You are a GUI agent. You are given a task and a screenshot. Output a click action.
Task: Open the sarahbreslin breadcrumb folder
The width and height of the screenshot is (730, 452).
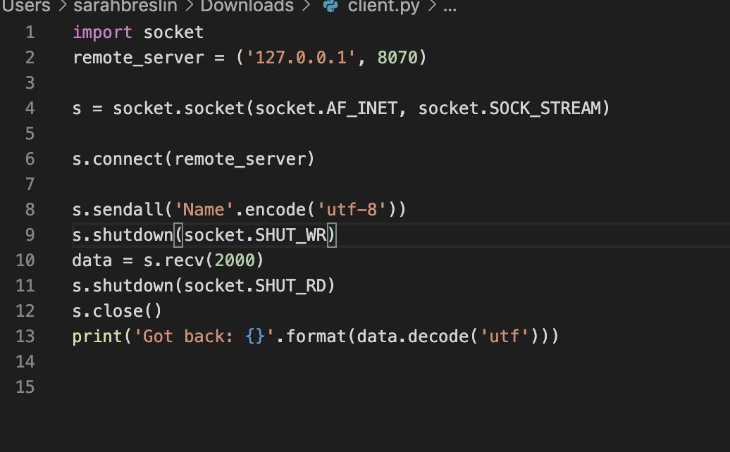coord(125,6)
